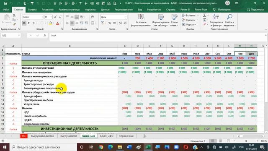
Task: Click the Формат cells button
Action: pyautogui.click(x=189, y=24)
